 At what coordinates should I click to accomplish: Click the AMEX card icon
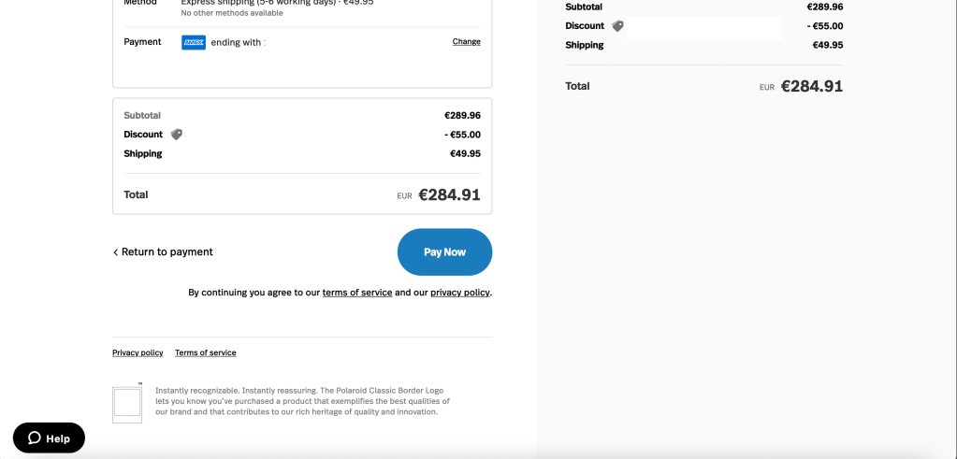coord(194,42)
